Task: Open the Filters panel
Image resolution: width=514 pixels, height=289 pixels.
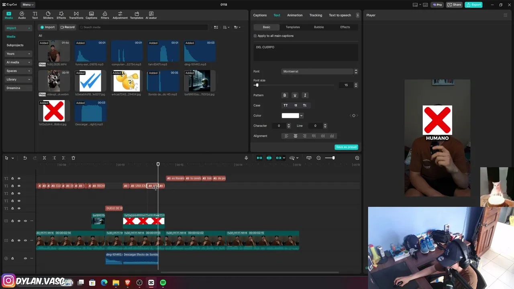Action: pyautogui.click(x=105, y=15)
